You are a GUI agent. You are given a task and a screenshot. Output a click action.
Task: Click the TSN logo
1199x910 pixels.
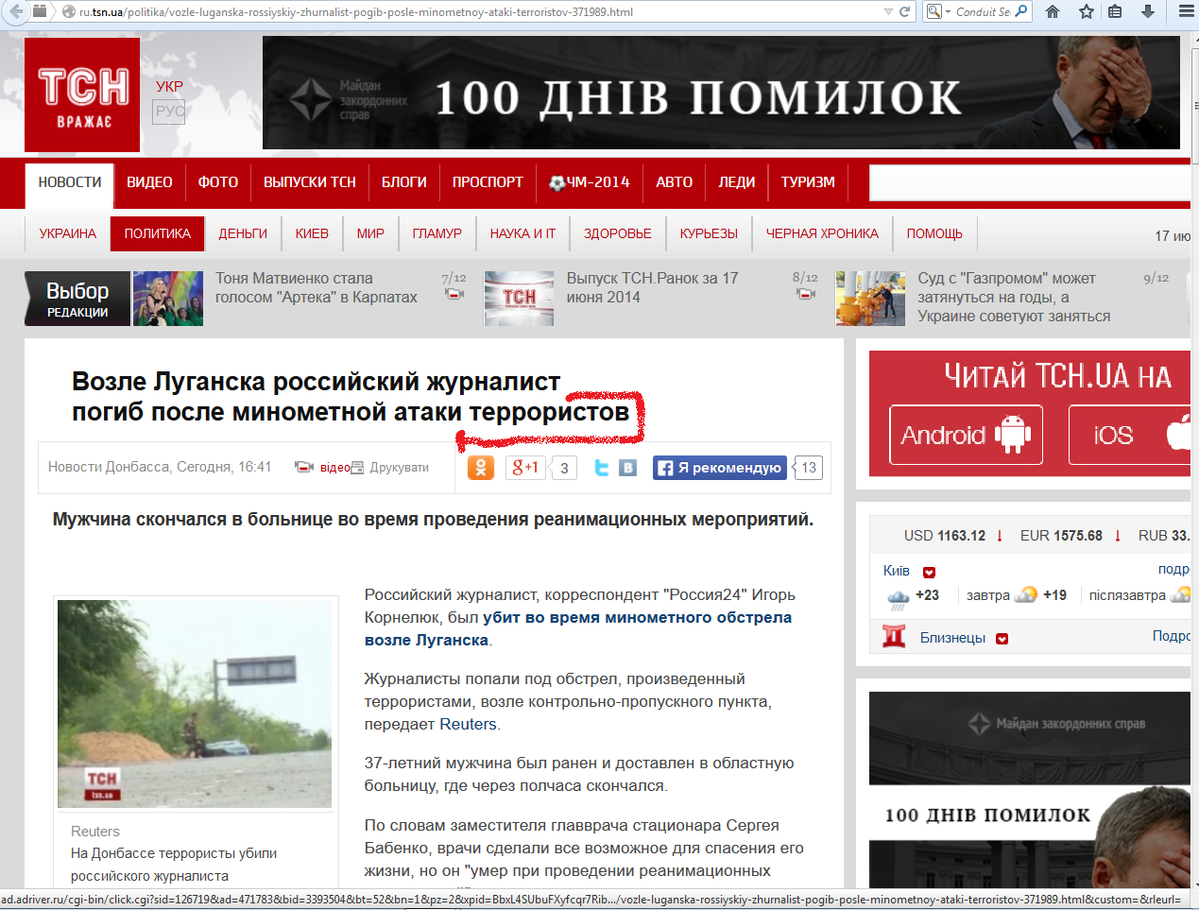[x=82, y=94]
